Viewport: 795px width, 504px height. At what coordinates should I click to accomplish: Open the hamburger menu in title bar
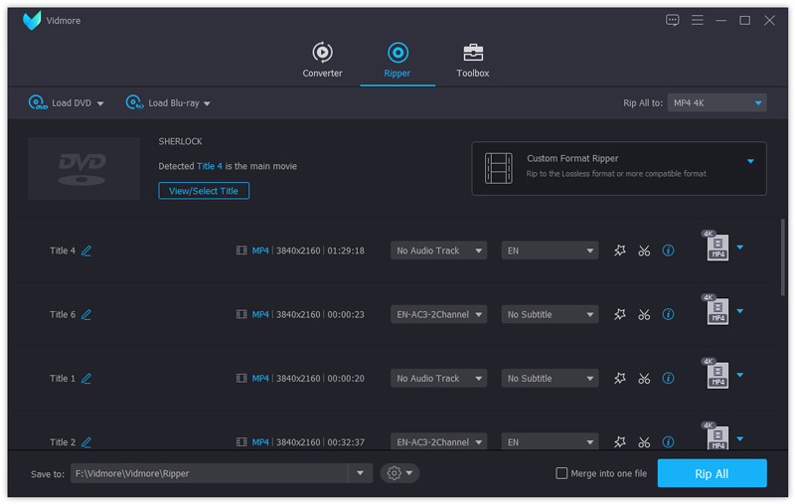point(698,20)
